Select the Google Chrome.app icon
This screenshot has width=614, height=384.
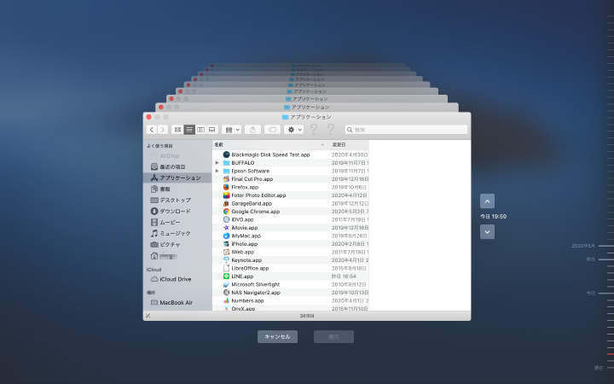226,212
